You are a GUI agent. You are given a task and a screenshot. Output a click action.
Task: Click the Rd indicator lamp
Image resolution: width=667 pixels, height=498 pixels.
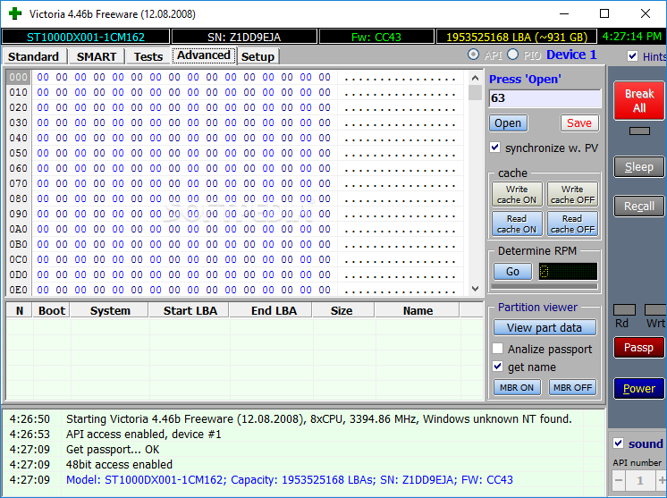(x=624, y=309)
